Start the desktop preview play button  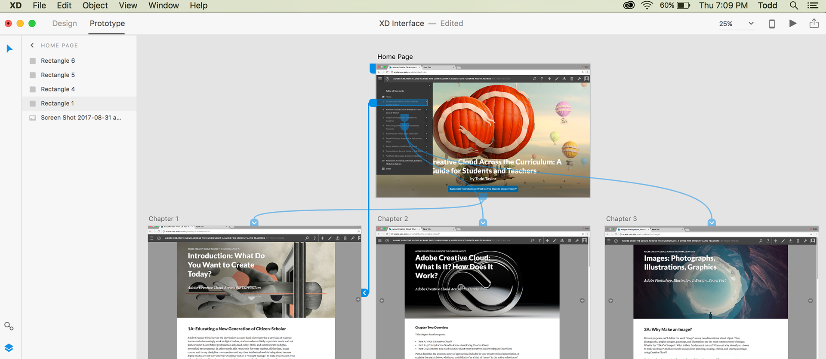point(793,24)
